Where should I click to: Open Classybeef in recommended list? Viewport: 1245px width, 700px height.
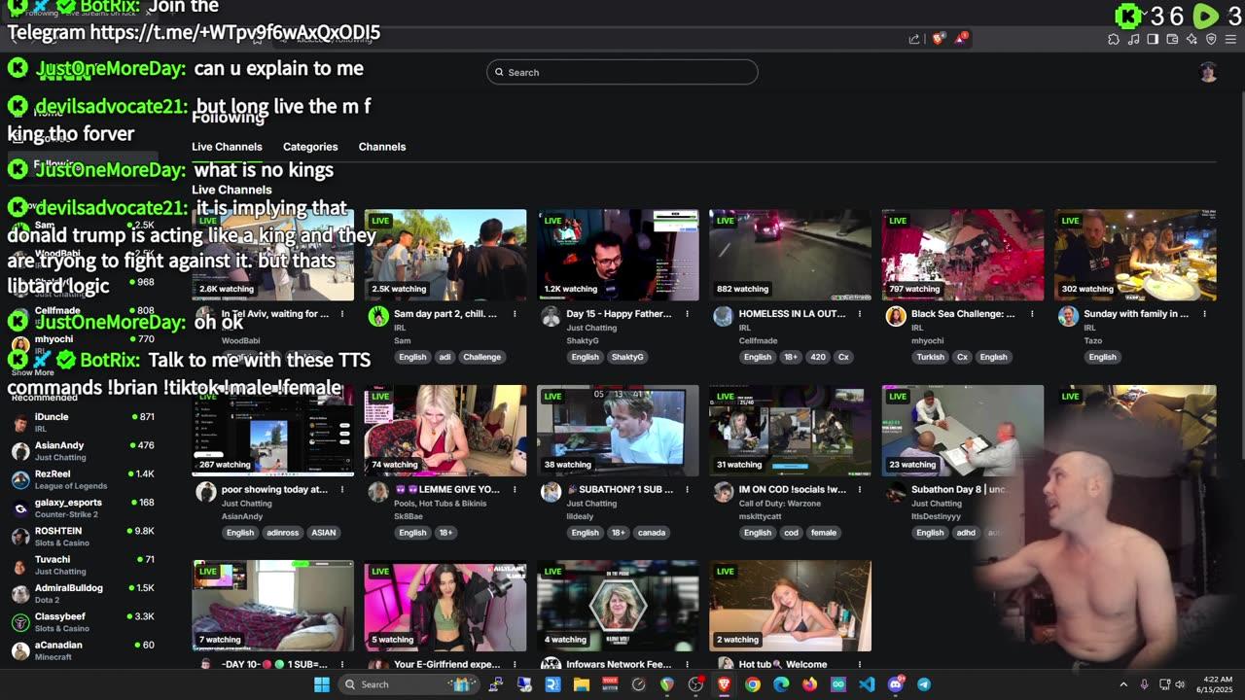coord(83,622)
